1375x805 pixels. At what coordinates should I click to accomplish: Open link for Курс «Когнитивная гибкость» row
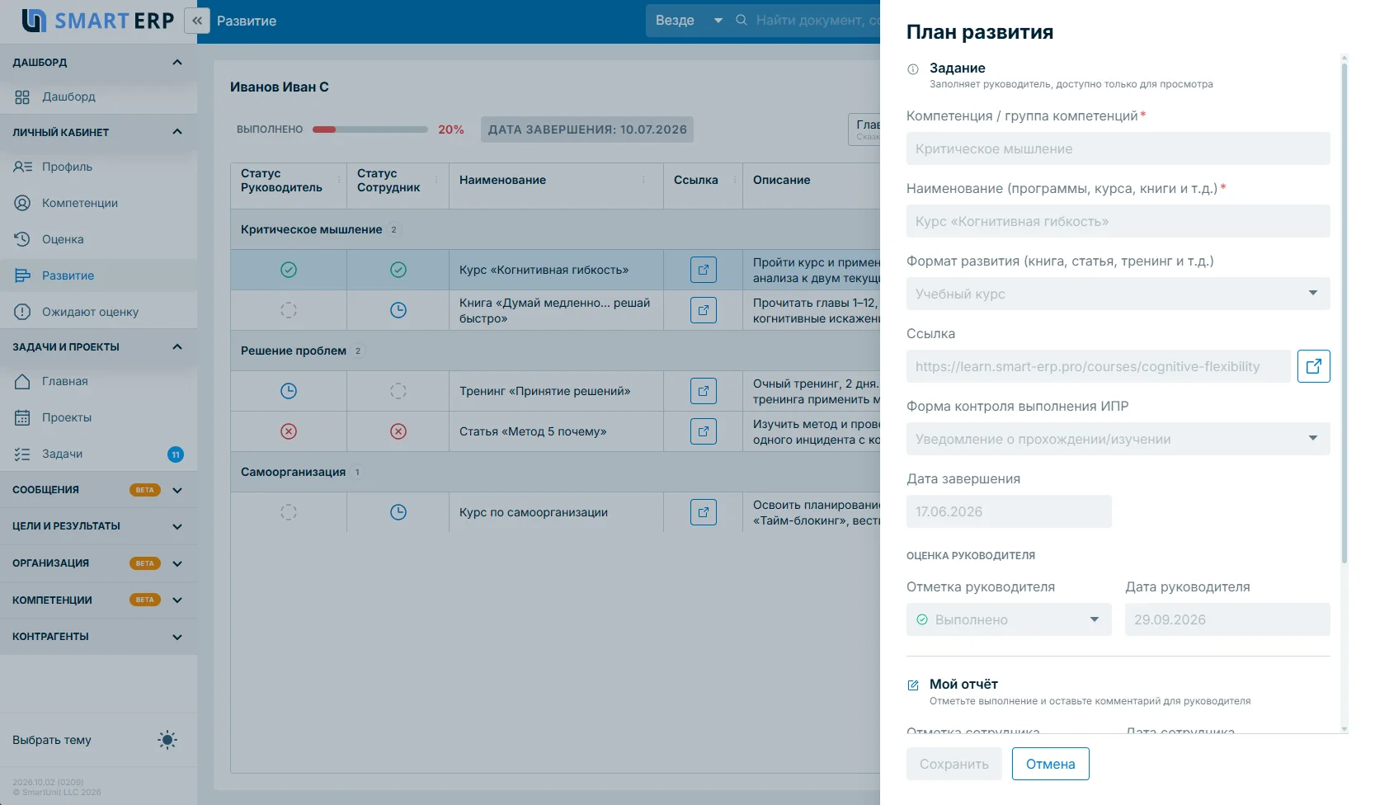(x=704, y=270)
